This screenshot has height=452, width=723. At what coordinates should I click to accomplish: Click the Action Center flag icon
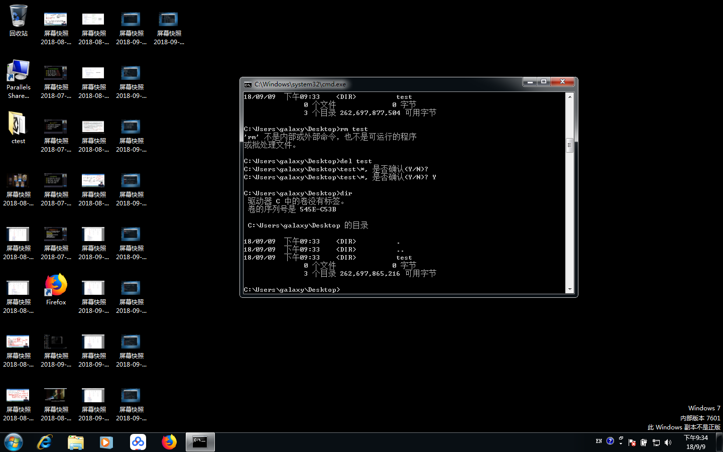click(632, 442)
